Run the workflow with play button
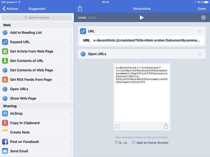 click(142, 18)
